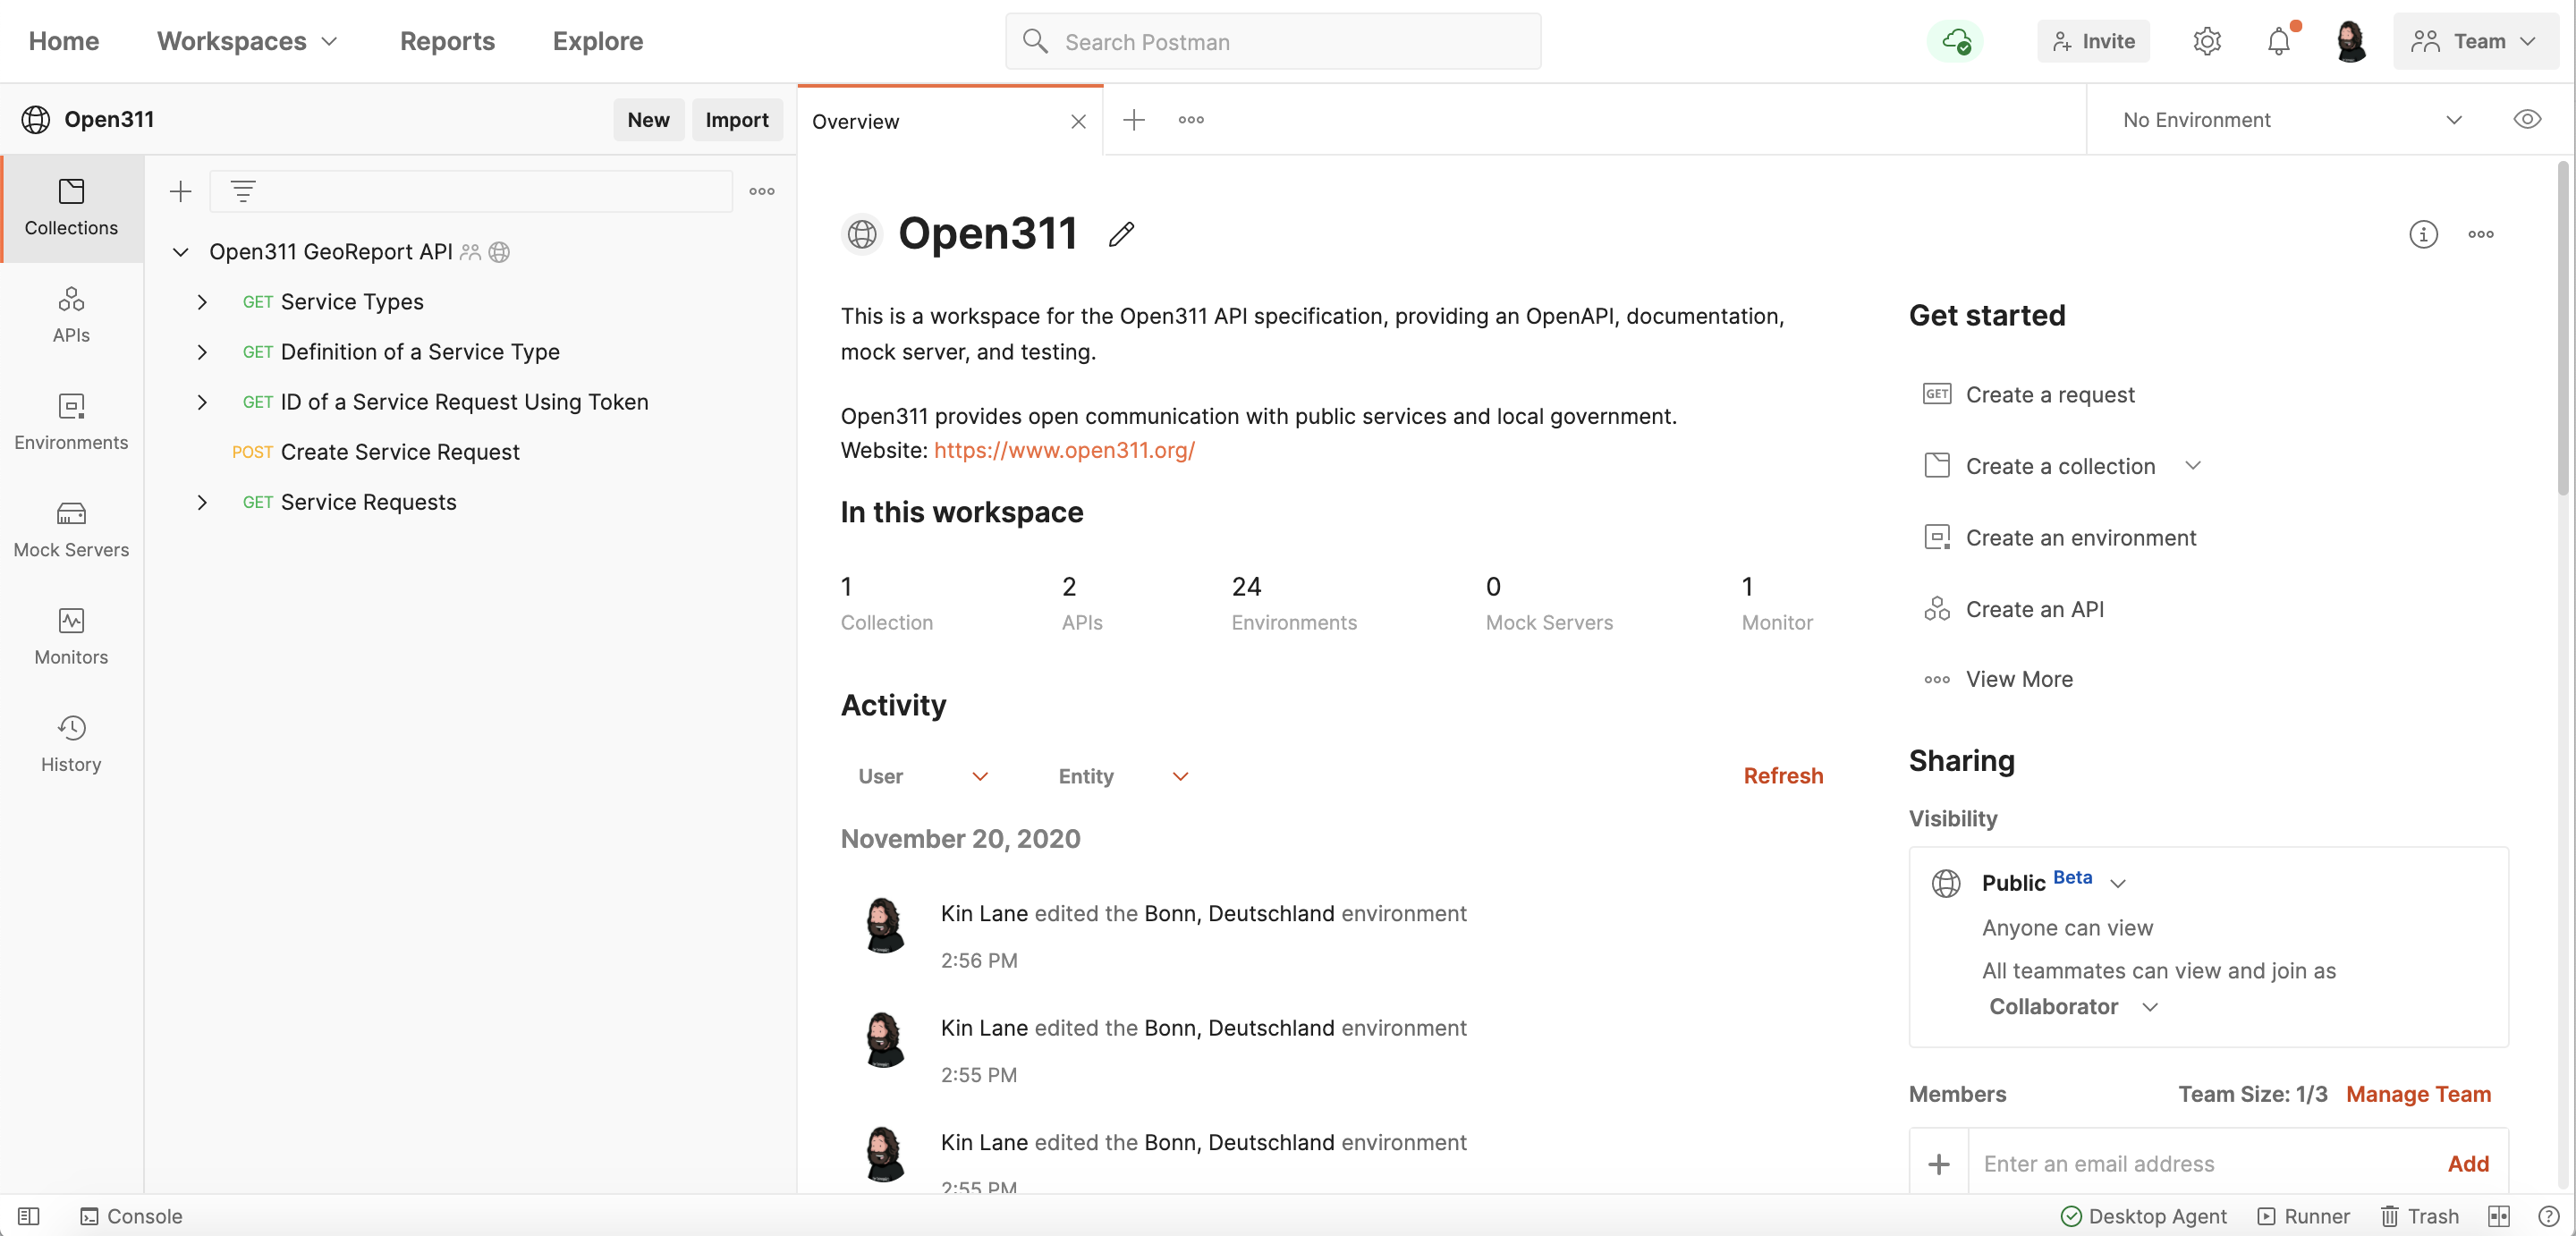Toggle the sidebar using the bottom-left icon
The width and height of the screenshot is (2576, 1236).
coord(29,1216)
